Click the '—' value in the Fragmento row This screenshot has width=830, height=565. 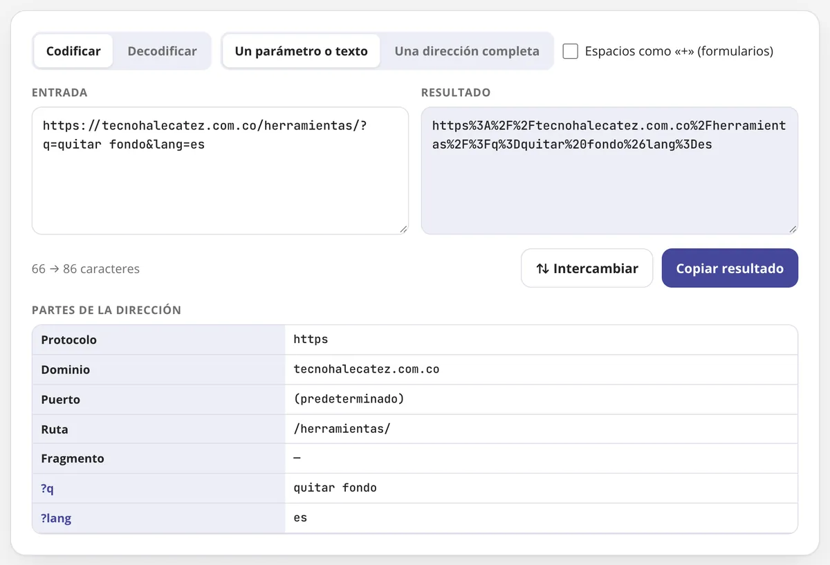[x=297, y=459]
